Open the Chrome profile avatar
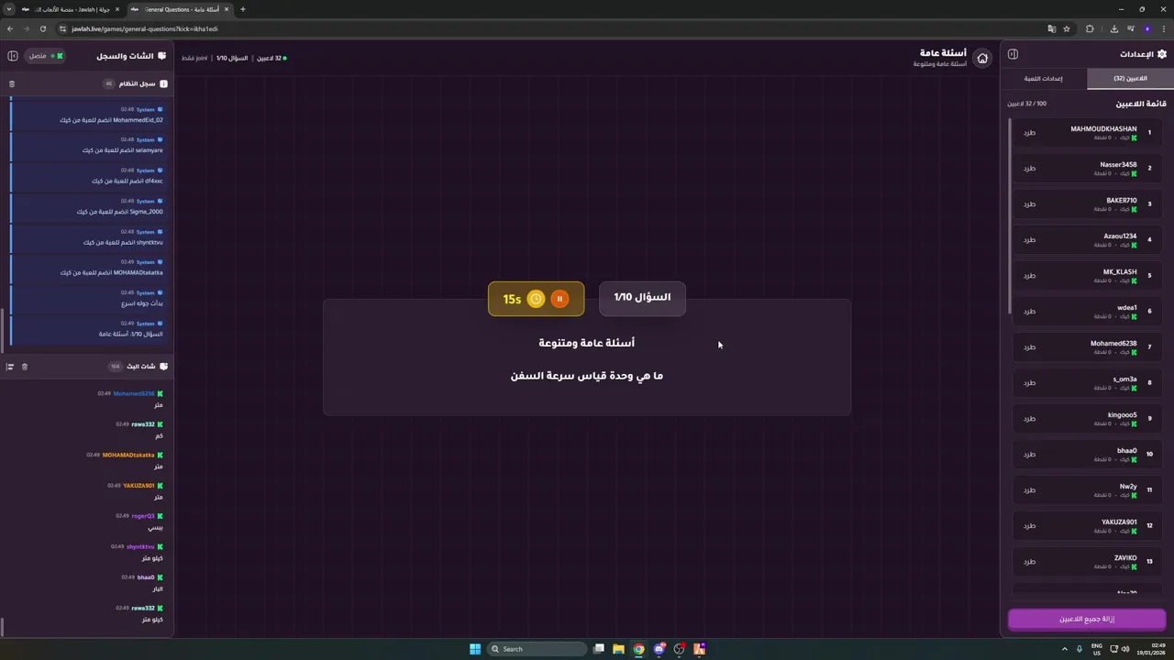1174x660 pixels. [1146, 28]
